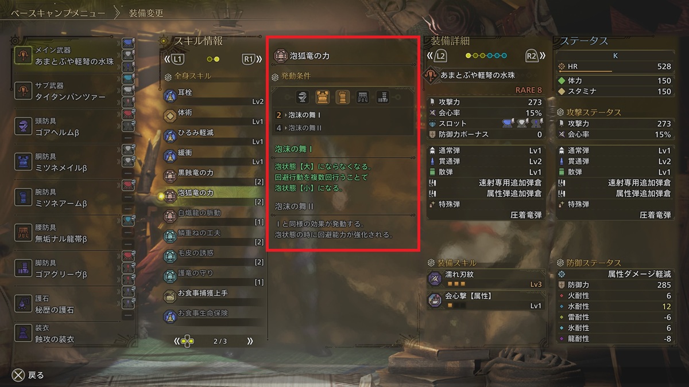Go to the next skill list page arrow
The image size is (689, 387).
250,341
